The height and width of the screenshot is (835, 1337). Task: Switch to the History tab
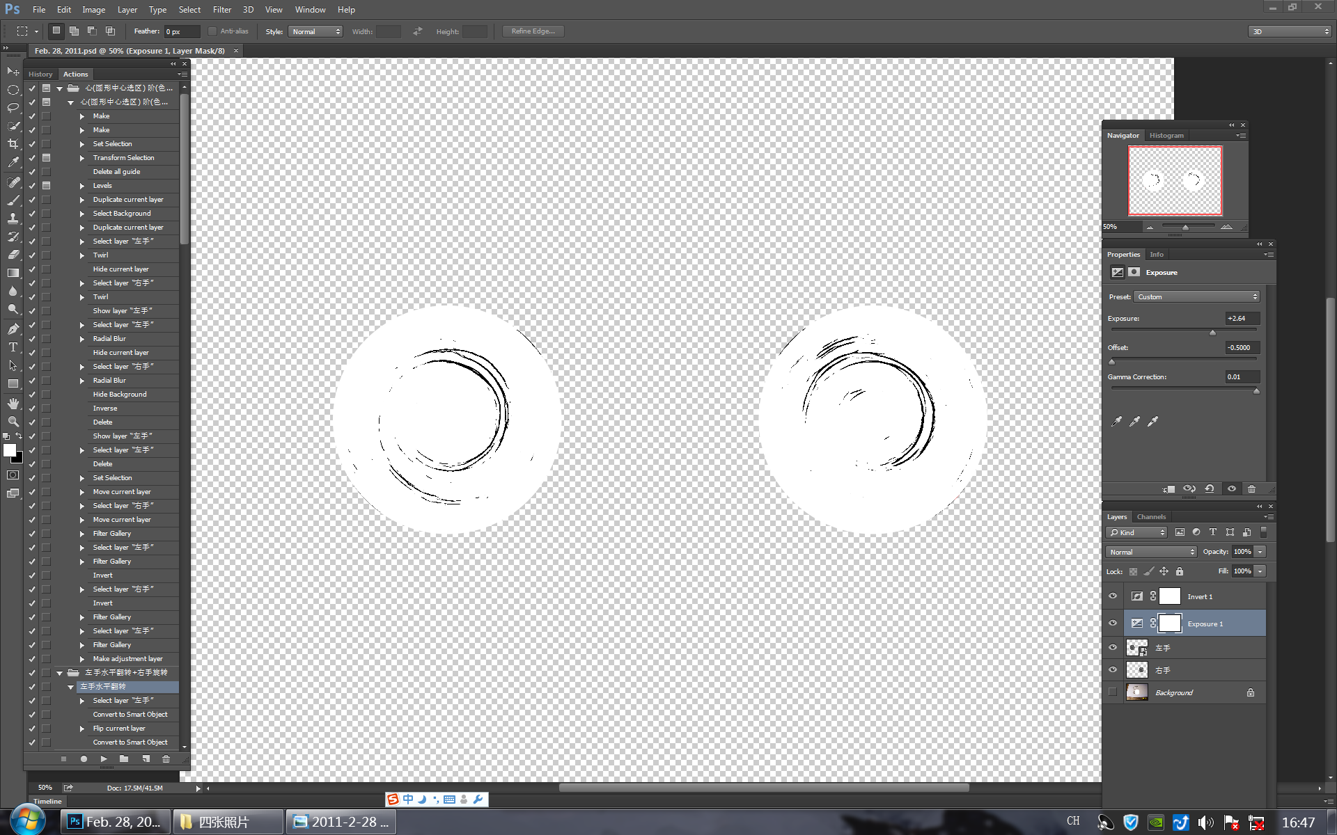pos(40,74)
